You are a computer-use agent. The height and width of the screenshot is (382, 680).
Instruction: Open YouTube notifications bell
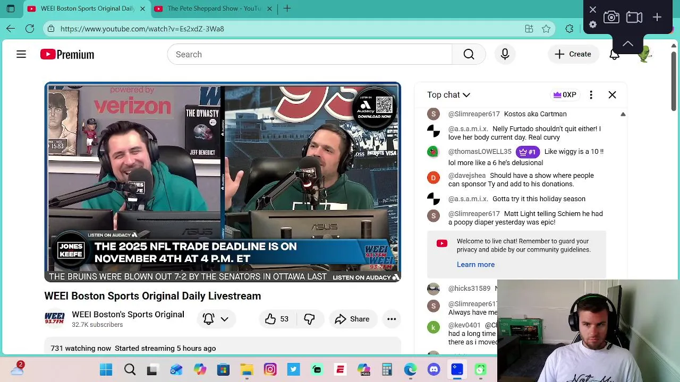point(614,54)
